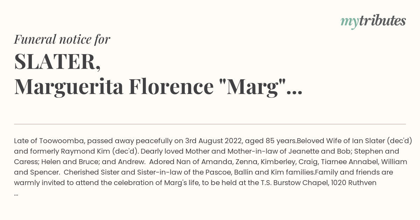Click the truncation ellipsis after "Marg"
420x220 pixels.
tap(295, 93)
